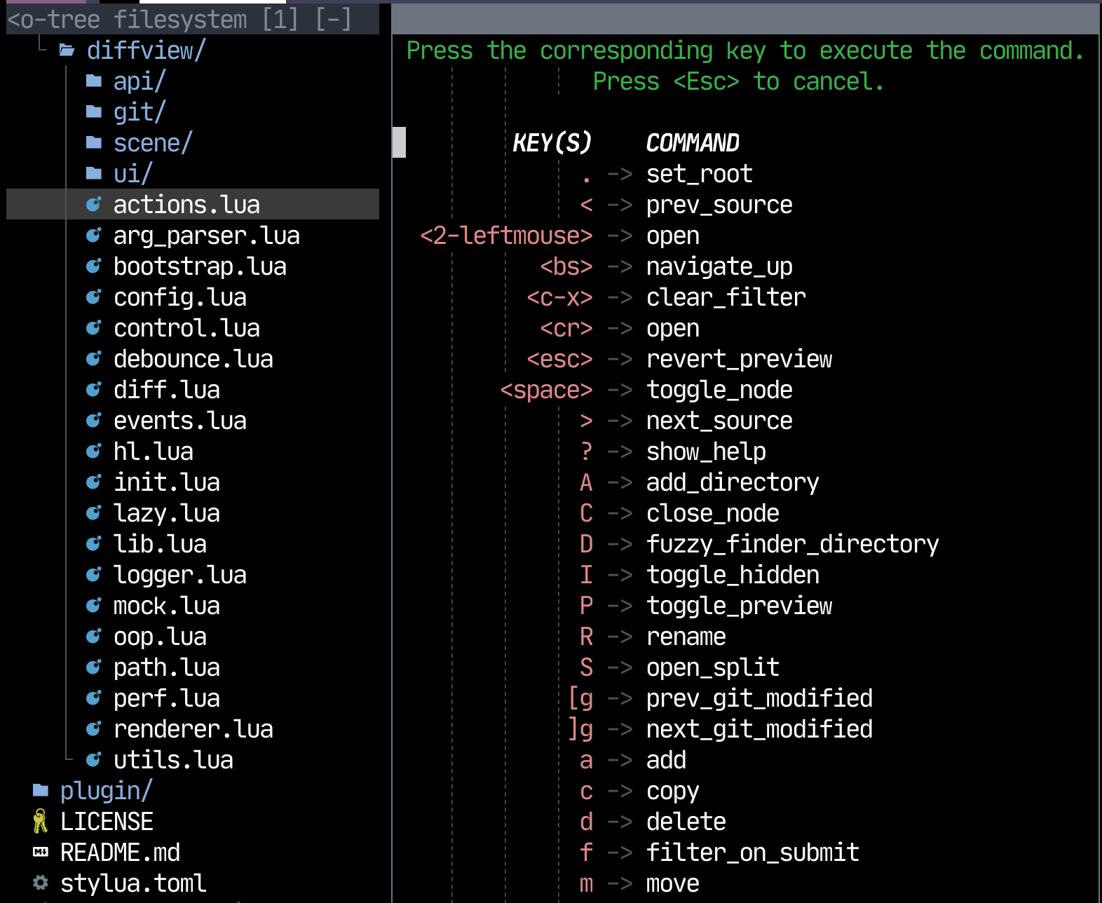Click the block cursor in help popup
The image size is (1102, 903).
click(x=399, y=142)
